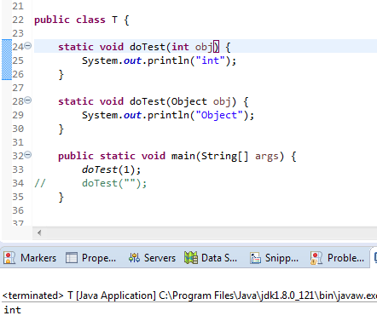Click the doTest(1); call on line 33

(x=111, y=169)
